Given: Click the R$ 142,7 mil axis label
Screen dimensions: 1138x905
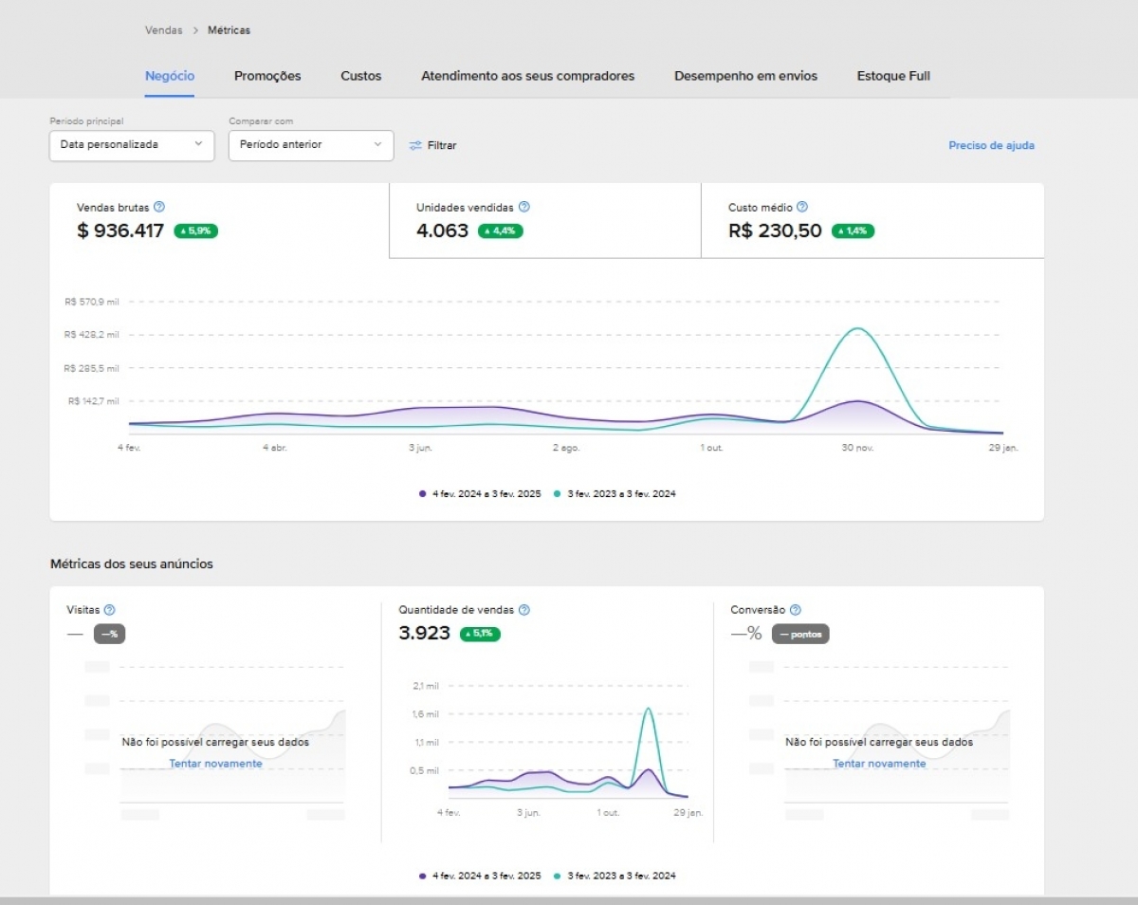Looking at the screenshot, I should [x=94, y=401].
